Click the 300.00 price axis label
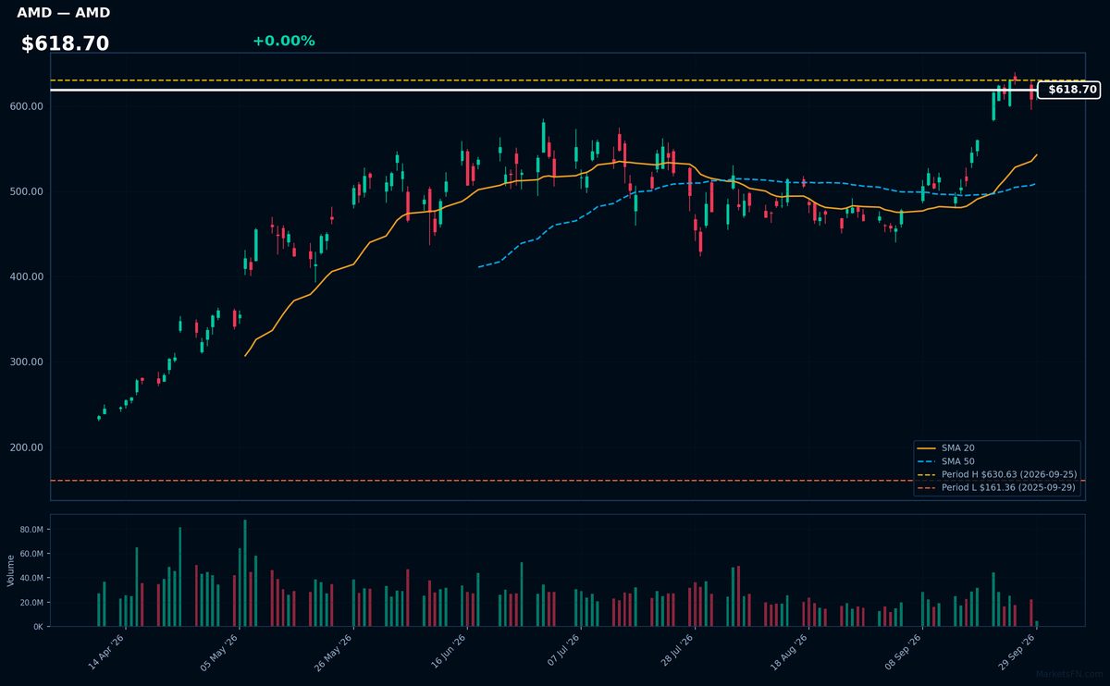This screenshot has height=686, width=1110. [x=28, y=361]
